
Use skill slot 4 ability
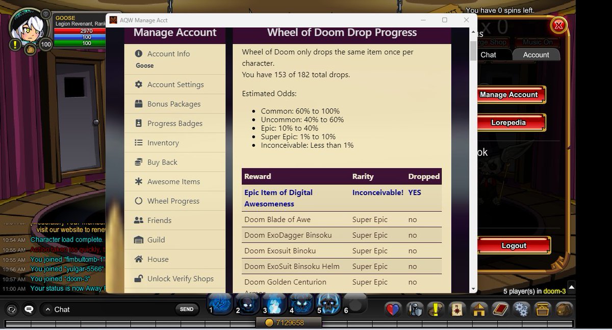(302, 304)
